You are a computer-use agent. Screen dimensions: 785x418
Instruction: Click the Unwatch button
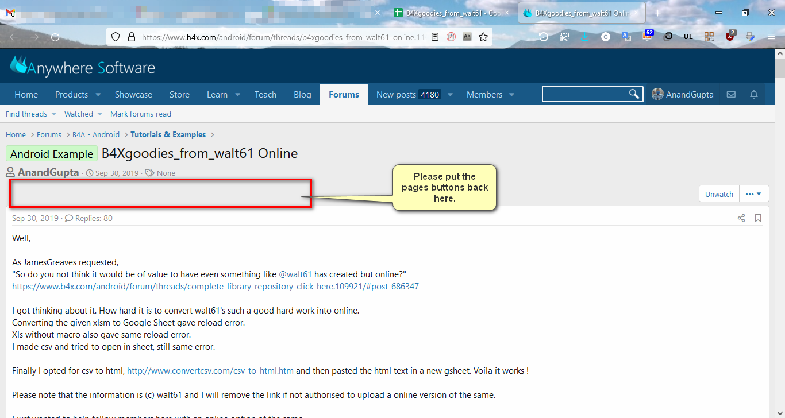click(719, 194)
